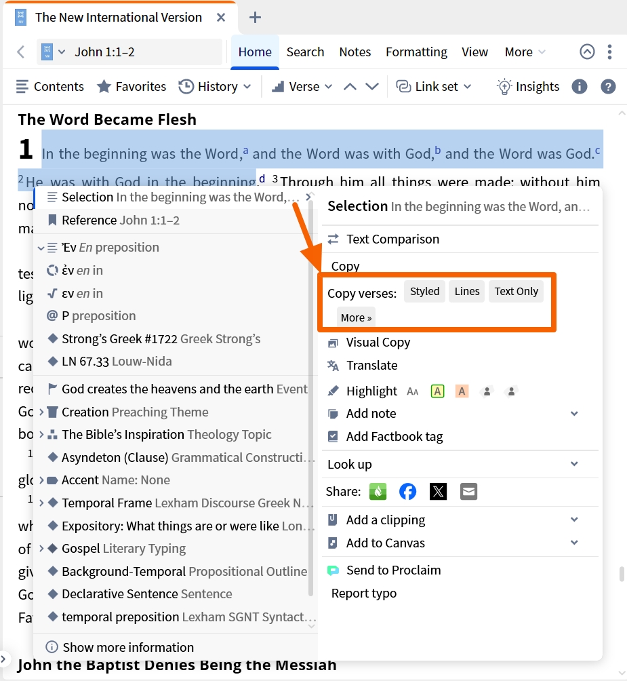Open the help question mark icon

pos(608,86)
